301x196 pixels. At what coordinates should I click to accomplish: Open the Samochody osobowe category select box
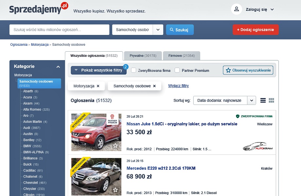(x=138, y=30)
